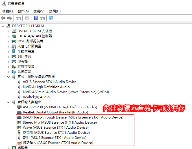Open the 檔案(F) menu

pos(8,11)
